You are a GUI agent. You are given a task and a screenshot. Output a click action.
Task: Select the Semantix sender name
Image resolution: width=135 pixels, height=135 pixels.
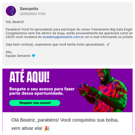[29, 9]
